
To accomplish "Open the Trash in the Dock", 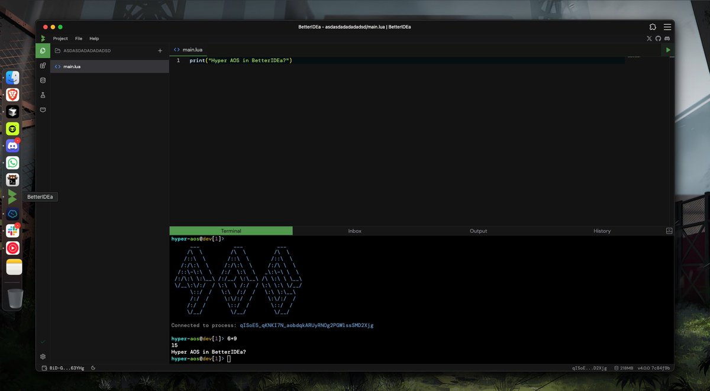I will pos(15,299).
